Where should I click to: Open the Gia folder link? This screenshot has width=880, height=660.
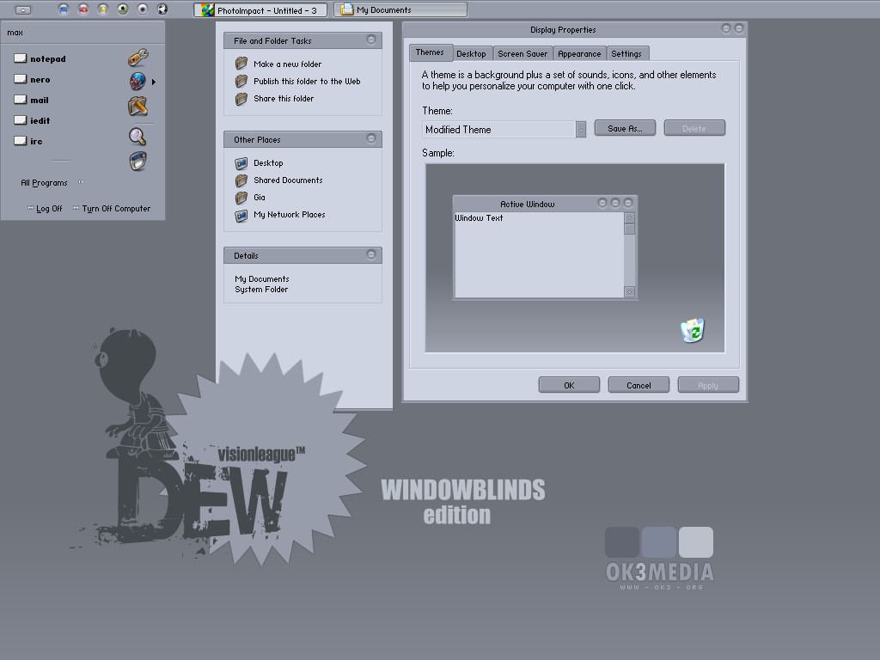[x=250, y=197]
